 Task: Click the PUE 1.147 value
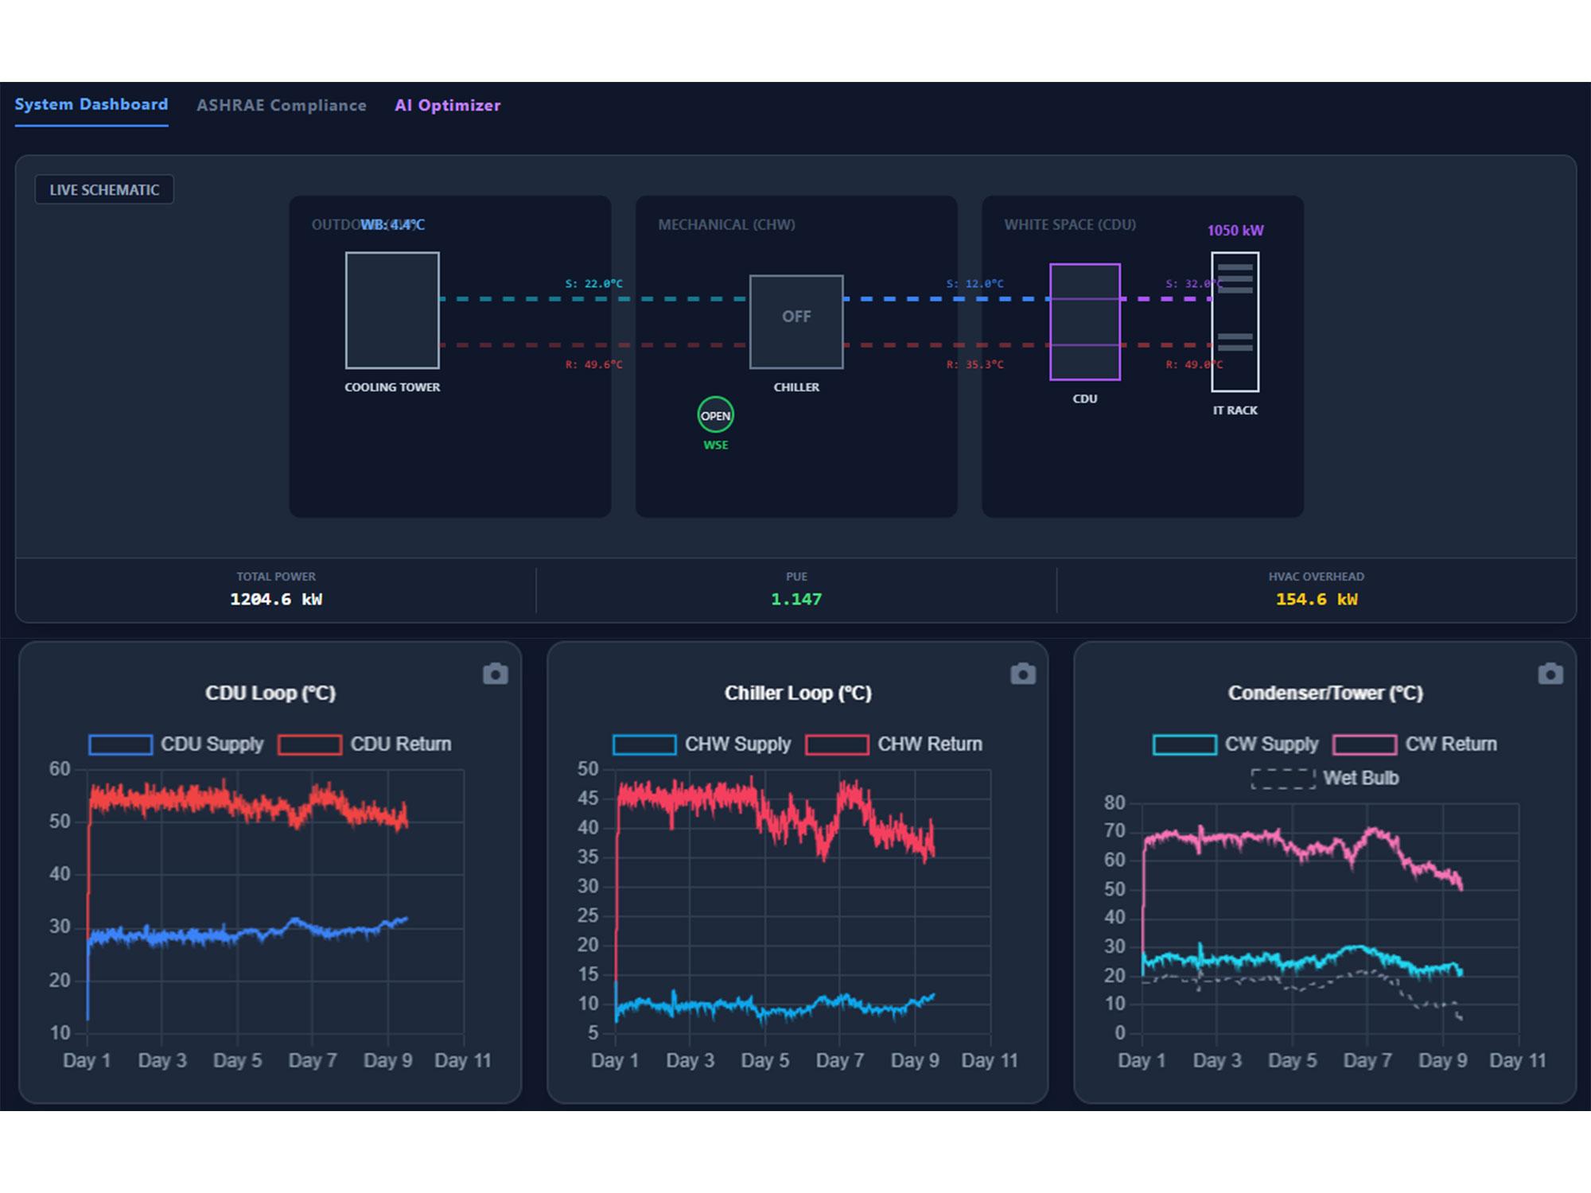pyautogui.click(x=796, y=599)
